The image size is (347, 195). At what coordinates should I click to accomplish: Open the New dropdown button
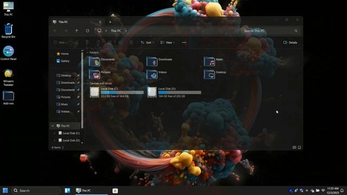(x=60, y=42)
